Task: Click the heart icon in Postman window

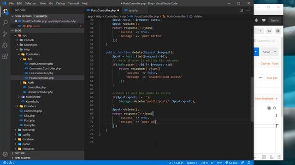Action: click(264, 20)
